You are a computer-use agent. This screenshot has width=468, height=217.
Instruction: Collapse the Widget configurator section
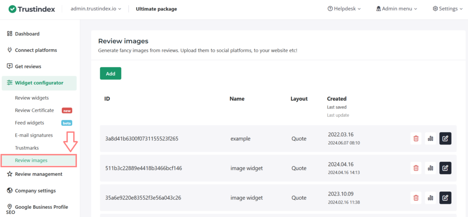(x=39, y=83)
